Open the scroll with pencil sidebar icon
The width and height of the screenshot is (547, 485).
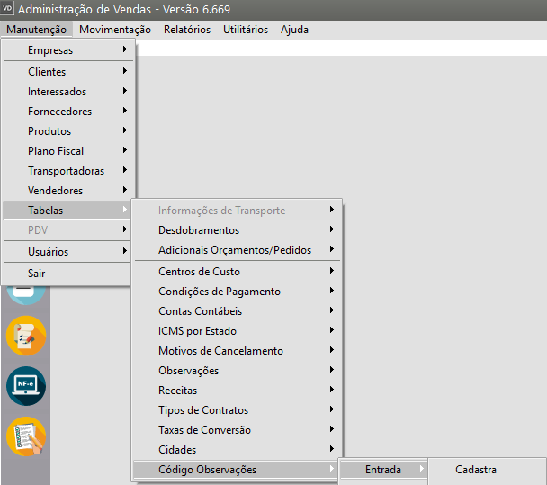click(x=25, y=336)
